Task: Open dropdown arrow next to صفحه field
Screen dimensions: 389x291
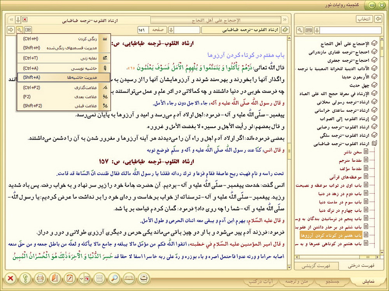Action: tap(171, 30)
